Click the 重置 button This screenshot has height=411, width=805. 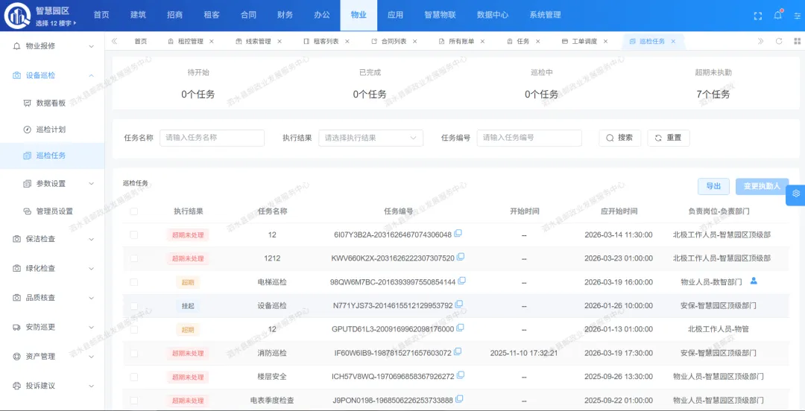click(x=669, y=138)
